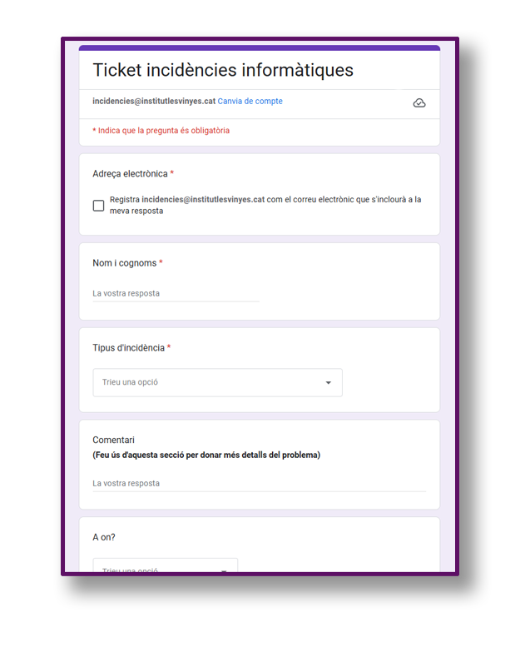The height and width of the screenshot is (657, 525).
Task: Click the red "Indica que la pregunta és obligatòria" note
Action: (x=161, y=131)
